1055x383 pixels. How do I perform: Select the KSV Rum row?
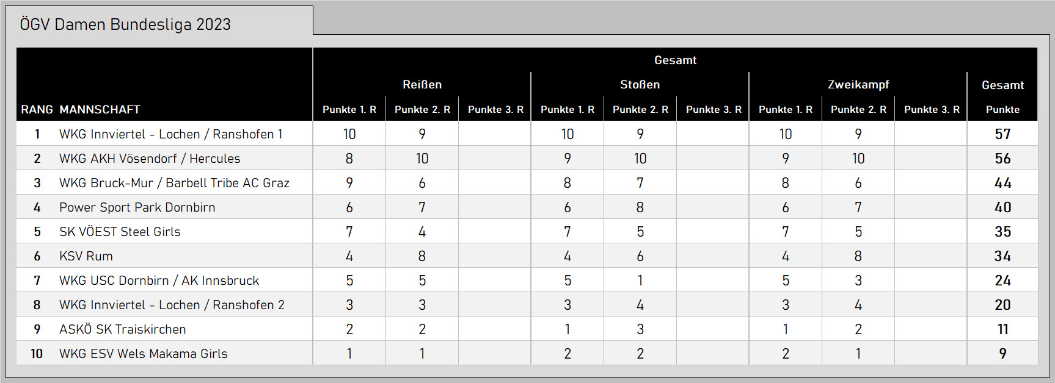pos(527,256)
